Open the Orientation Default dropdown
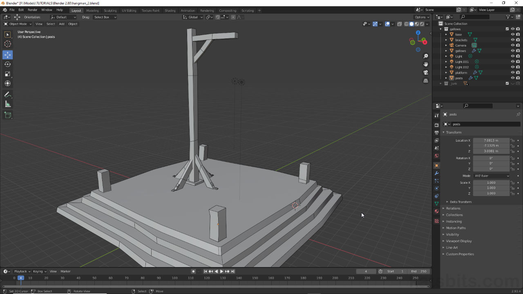This screenshot has width=523, height=294. pos(63,17)
